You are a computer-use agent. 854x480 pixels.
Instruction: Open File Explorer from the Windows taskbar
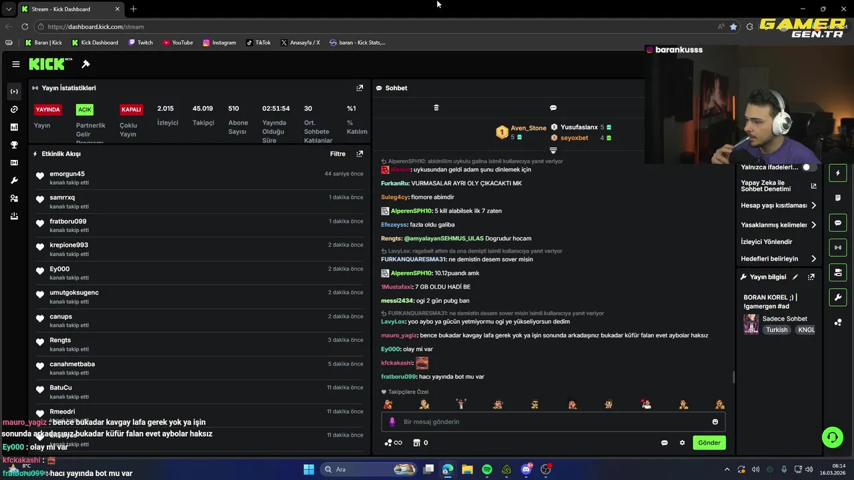pos(467,469)
